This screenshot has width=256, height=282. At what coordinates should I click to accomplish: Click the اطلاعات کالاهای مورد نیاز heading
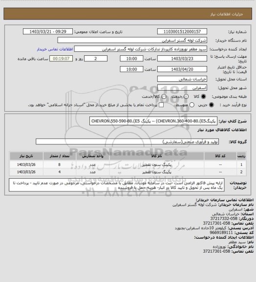[222, 130]
